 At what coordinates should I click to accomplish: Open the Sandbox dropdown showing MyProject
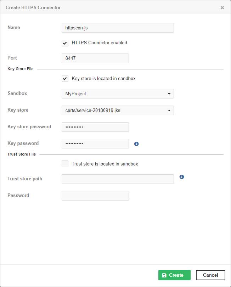(x=118, y=94)
